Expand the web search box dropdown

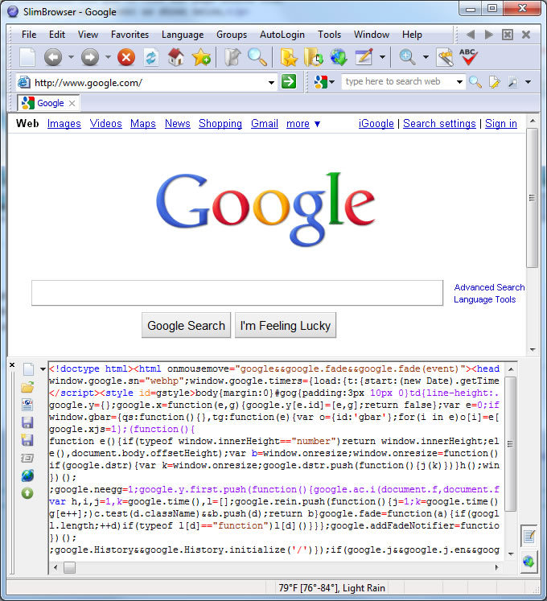(459, 82)
